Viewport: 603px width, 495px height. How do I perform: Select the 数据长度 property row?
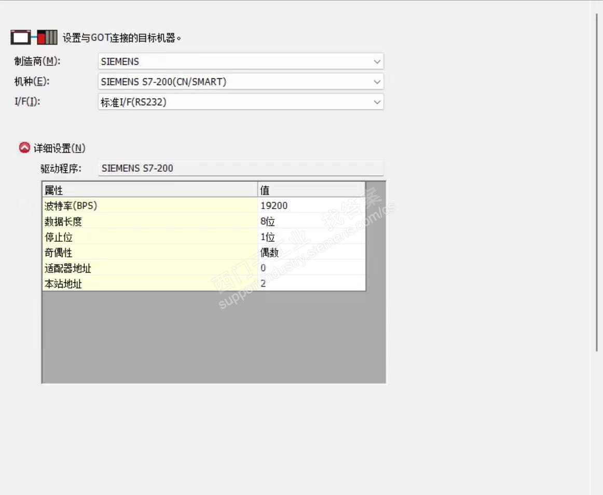204,221
